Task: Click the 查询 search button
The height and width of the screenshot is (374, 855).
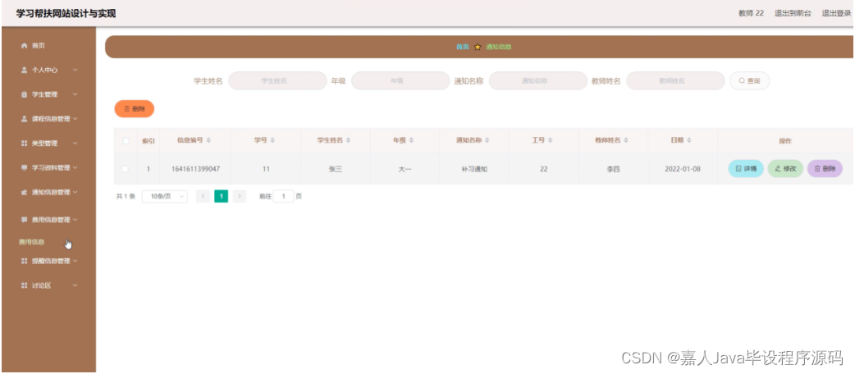Action: point(750,80)
